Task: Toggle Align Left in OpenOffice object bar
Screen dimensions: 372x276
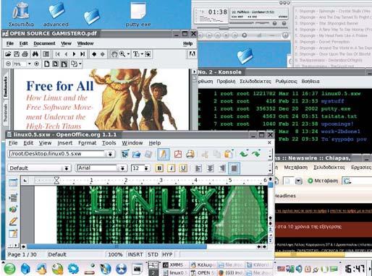Action: 198,168
